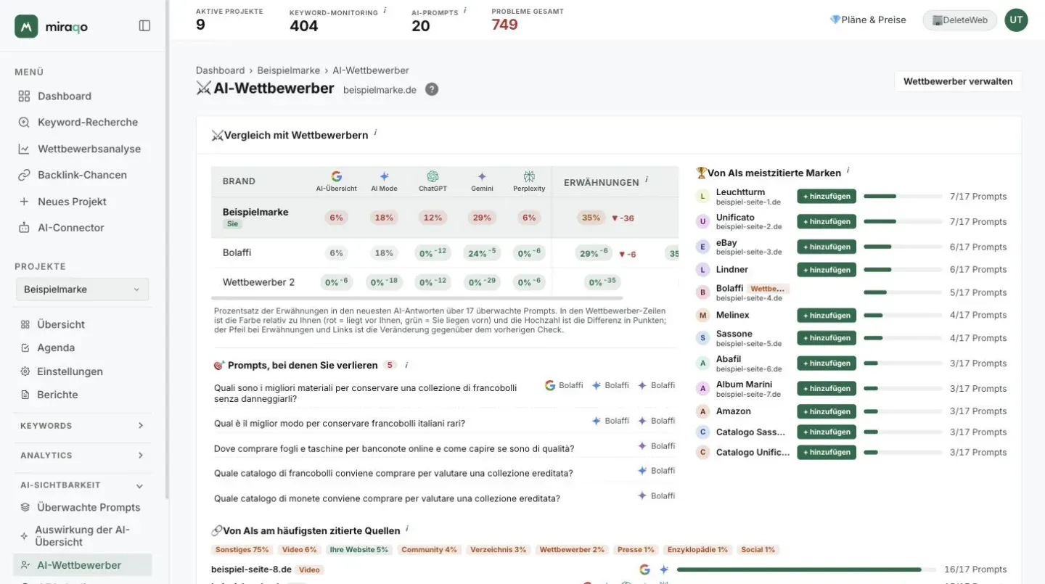Viewport: 1045px width, 584px height.
Task: Collapse the AI-Sichtbarkeit section
Action: coord(82,485)
